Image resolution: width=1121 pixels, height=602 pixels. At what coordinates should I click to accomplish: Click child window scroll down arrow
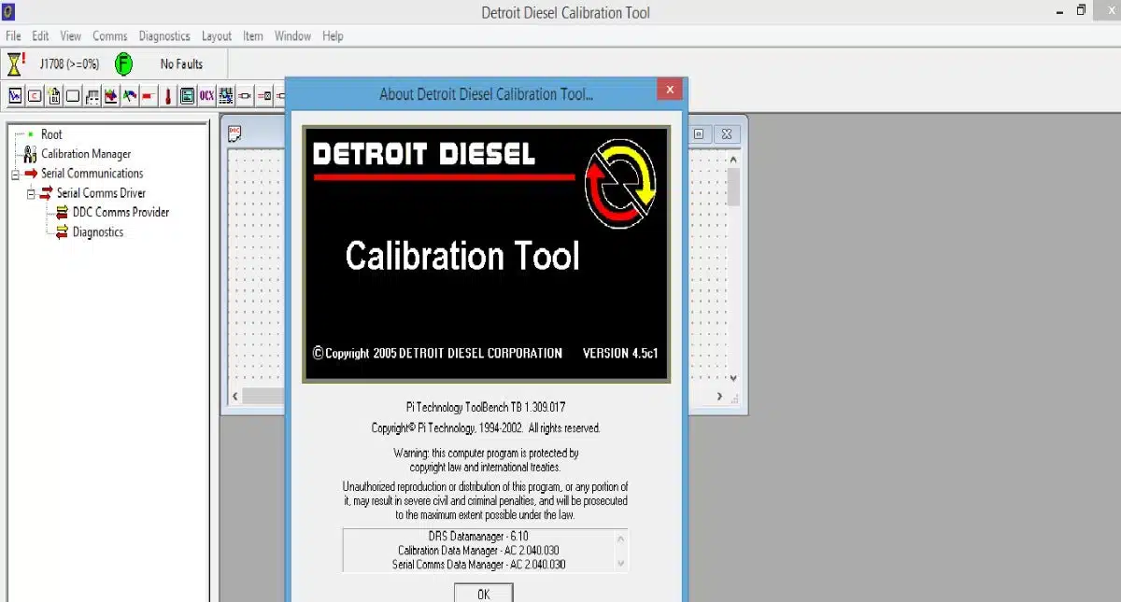(x=733, y=378)
